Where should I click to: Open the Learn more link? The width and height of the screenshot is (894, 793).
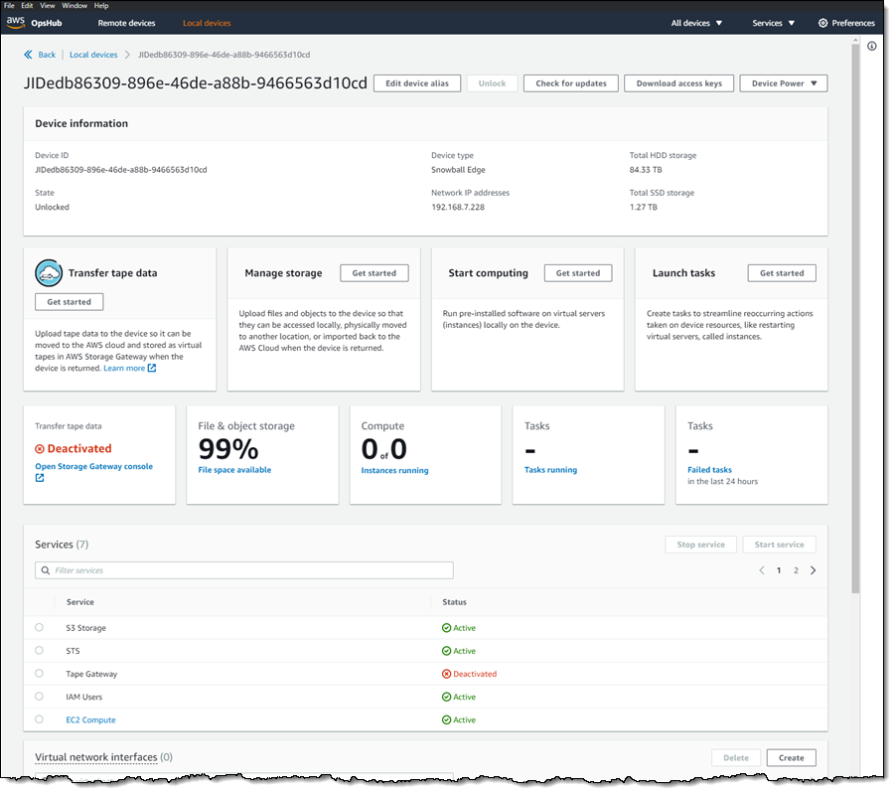(124, 369)
